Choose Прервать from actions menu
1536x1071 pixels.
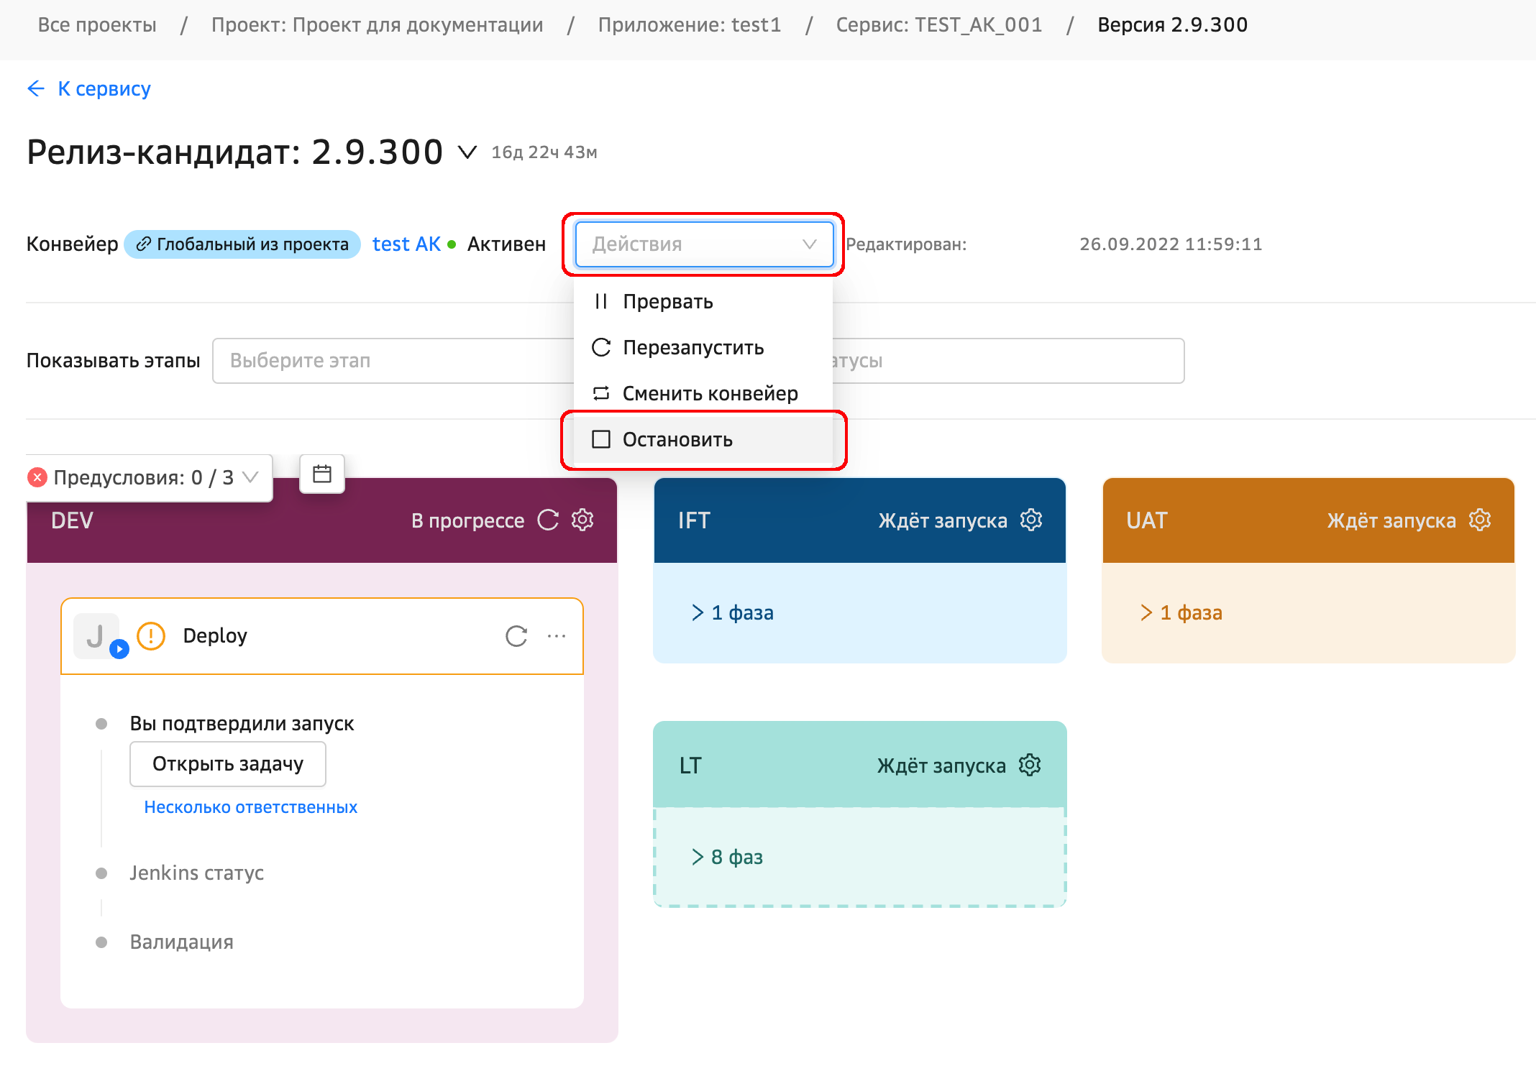pos(667,301)
